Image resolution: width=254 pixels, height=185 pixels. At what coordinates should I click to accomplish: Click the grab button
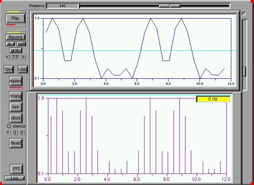(16, 50)
